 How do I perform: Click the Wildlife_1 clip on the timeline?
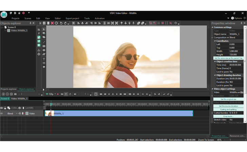click(x=119, y=113)
